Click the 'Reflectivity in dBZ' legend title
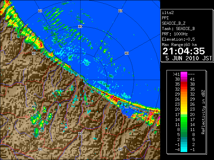The width and height of the screenshot is (214, 160). (203, 112)
